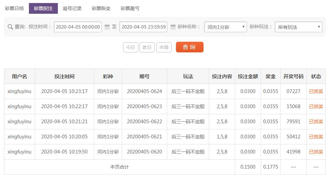Go to the 彩票账变 tab
Screen dimensions: 328x178
(x=101, y=8)
